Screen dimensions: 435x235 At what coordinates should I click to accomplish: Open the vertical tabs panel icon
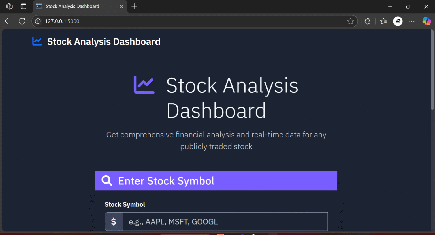[x=24, y=6]
